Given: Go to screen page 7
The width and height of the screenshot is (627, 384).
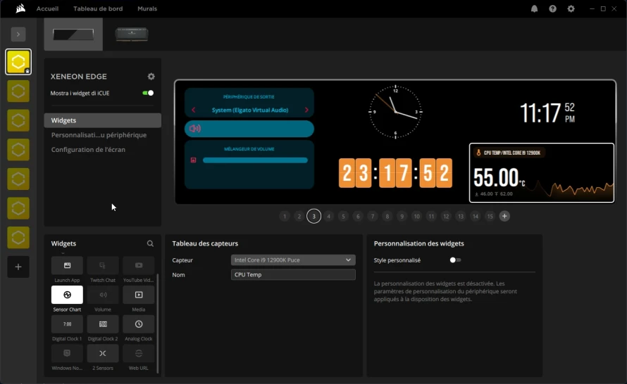Looking at the screenshot, I should tap(372, 216).
